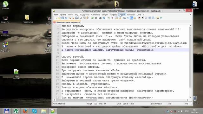Image resolution: width=203 pixels, height=114 pixels.
Task: Zoom out using the toolbar zoom-out icon
Action: point(112,18)
